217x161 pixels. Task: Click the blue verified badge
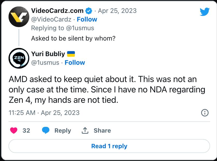[89, 11]
